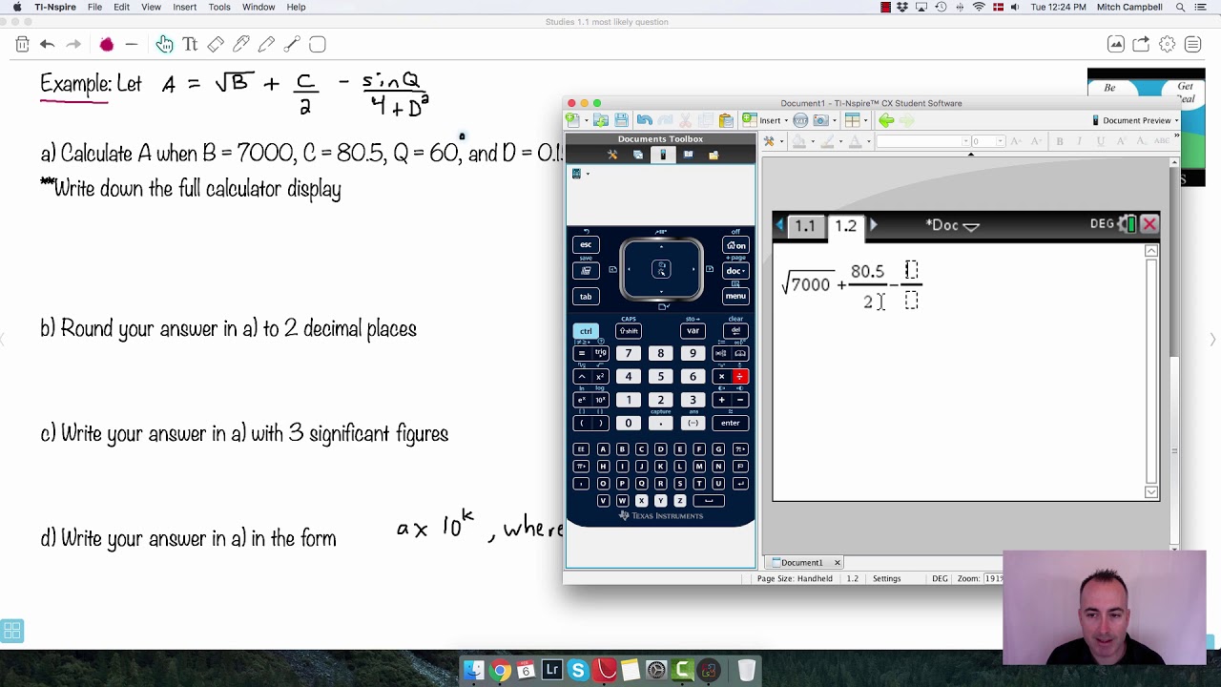
Task: Open the page layout dropdown icon
Action: pyautogui.click(x=855, y=120)
